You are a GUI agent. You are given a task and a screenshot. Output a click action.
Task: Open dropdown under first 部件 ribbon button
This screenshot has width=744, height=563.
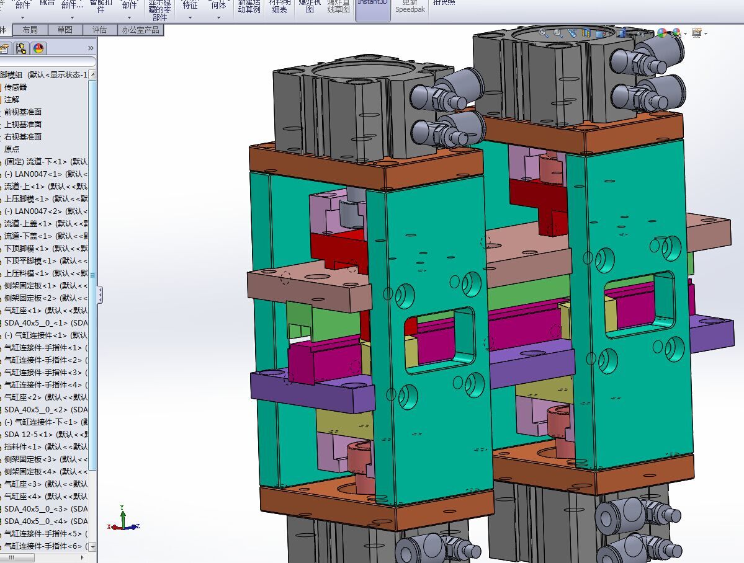tap(22, 17)
